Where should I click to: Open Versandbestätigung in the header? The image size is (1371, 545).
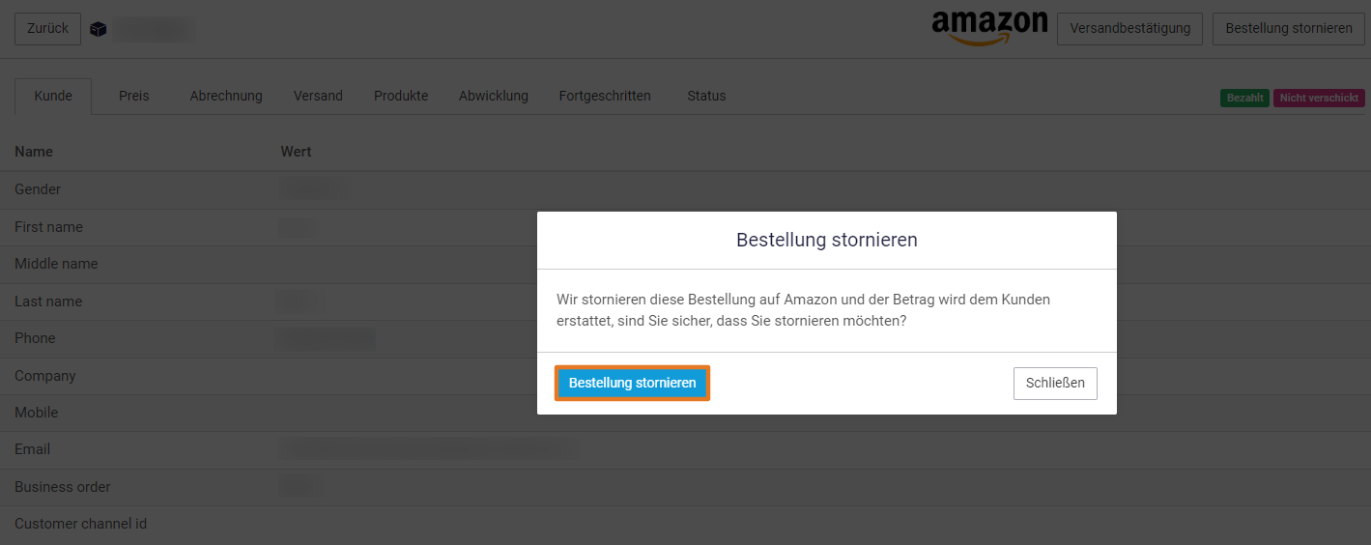[x=1129, y=29]
